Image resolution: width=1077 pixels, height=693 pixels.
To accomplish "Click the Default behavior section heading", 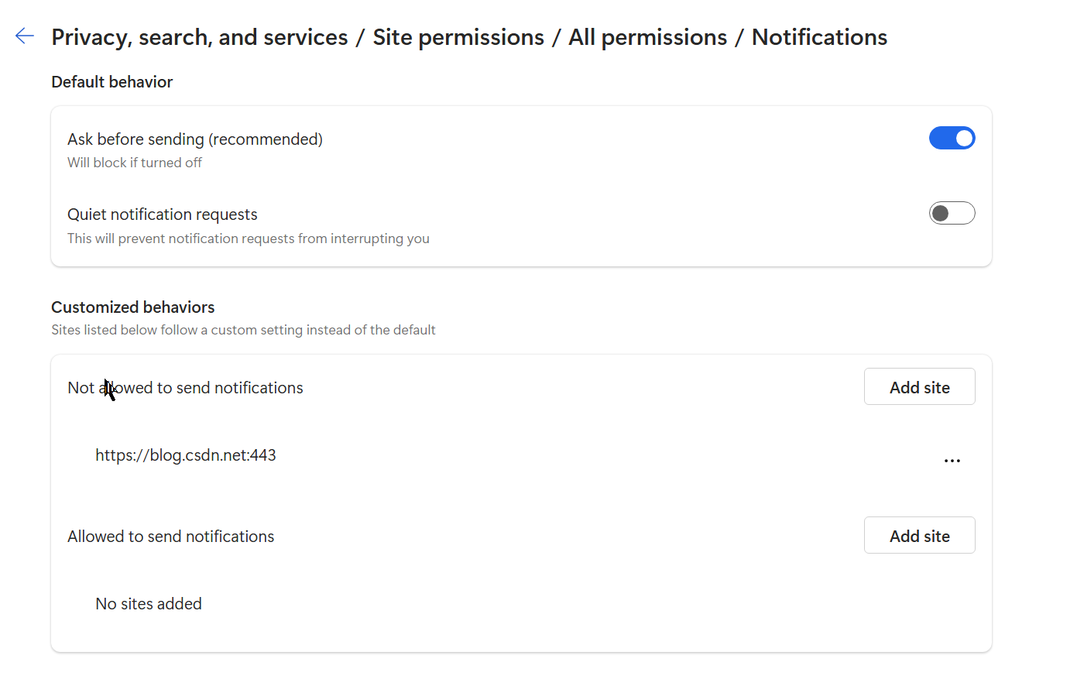I will (x=112, y=82).
